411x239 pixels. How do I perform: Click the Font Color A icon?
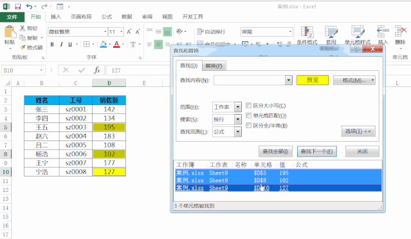(x=116, y=44)
